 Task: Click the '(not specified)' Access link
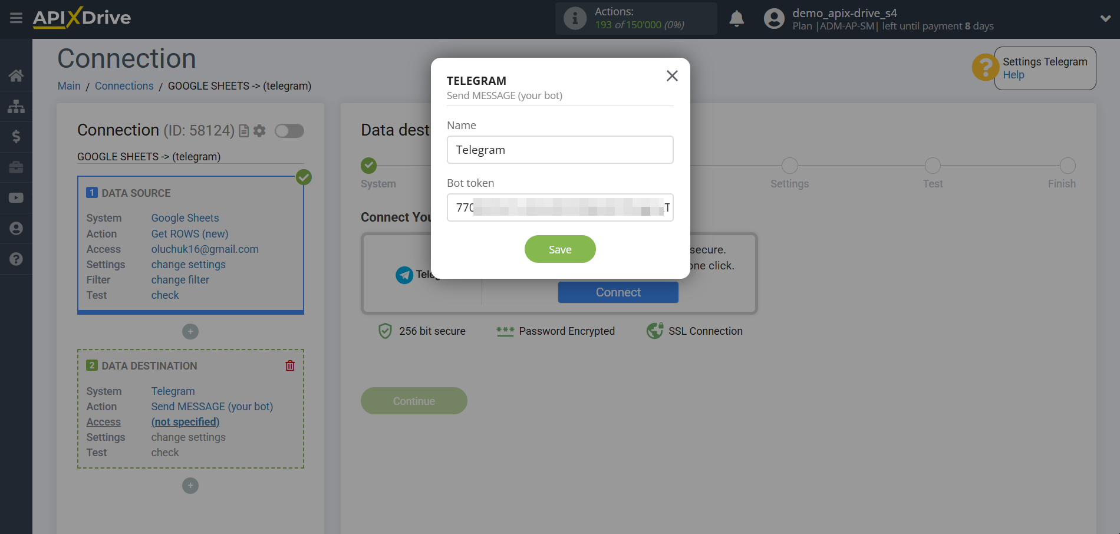[x=185, y=421]
